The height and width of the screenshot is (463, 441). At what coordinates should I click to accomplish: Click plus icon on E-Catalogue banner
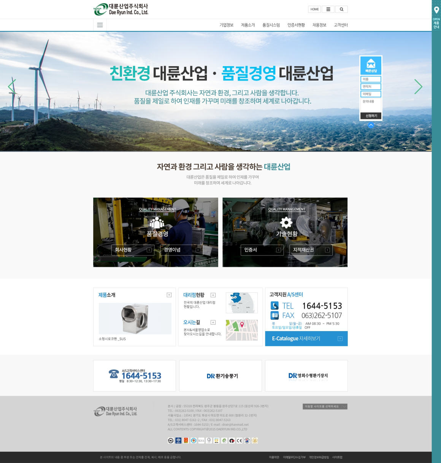pos(340,339)
